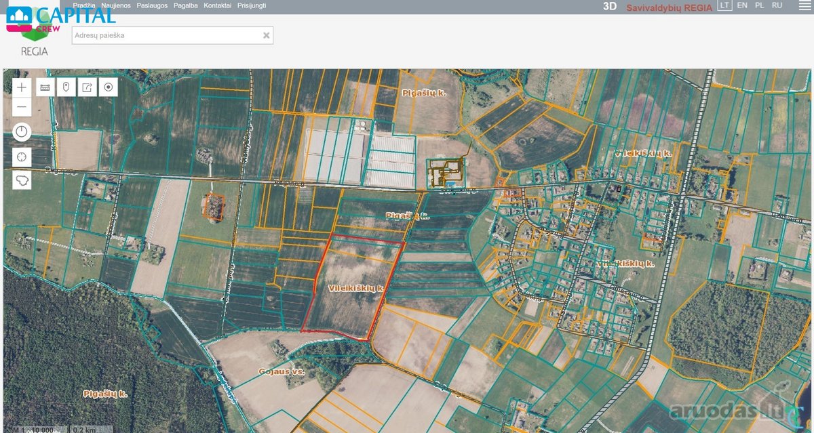Switch language to EN
The image size is (814, 433).
[743, 5]
